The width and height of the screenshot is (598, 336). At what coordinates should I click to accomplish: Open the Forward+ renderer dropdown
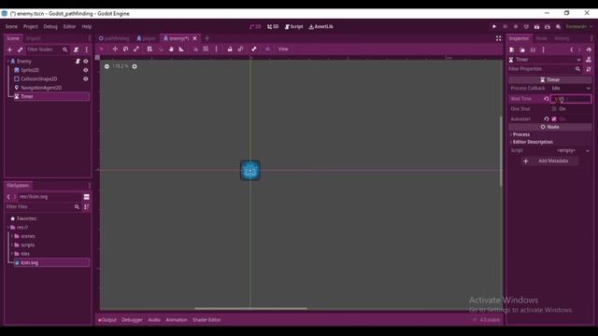coord(578,27)
